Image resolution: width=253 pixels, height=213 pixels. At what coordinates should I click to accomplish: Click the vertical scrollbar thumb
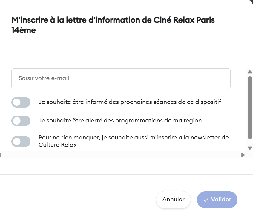pyautogui.click(x=250, y=107)
